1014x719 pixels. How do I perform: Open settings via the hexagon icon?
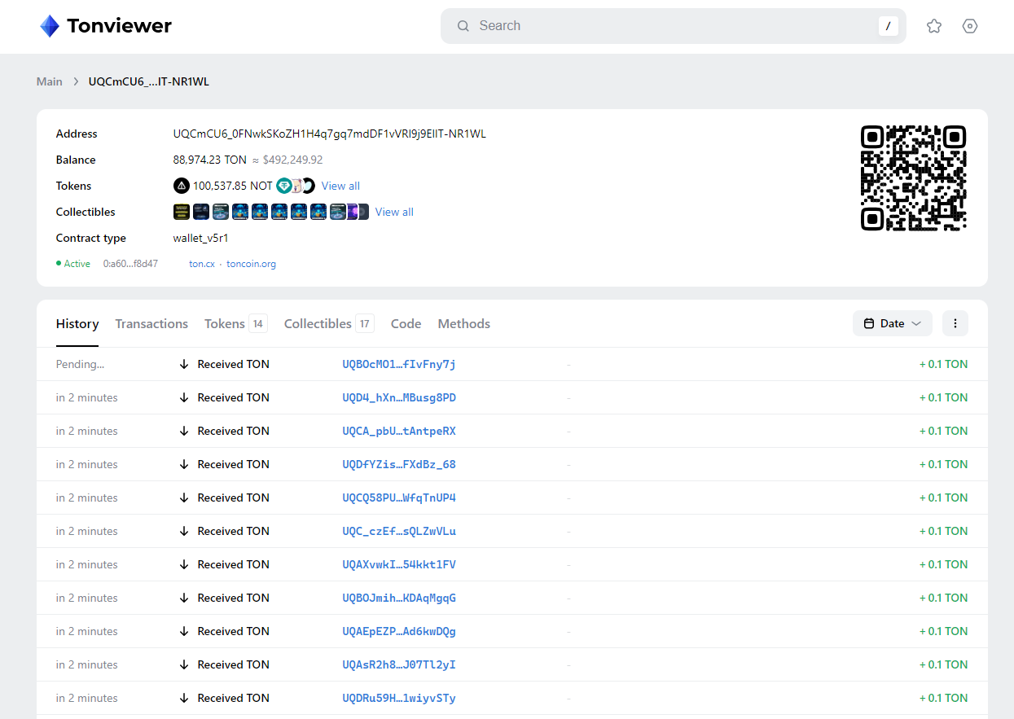(x=969, y=26)
